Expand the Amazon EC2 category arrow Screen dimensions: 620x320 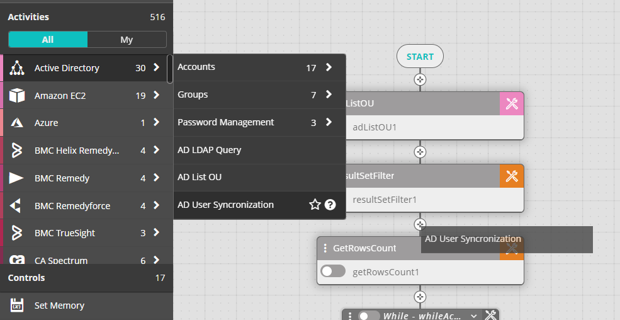click(157, 95)
